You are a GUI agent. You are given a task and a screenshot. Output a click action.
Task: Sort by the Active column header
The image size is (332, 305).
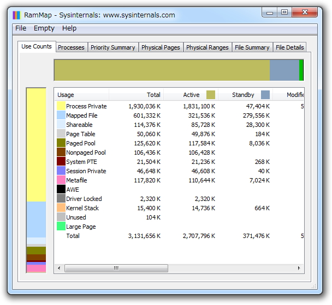coord(191,95)
